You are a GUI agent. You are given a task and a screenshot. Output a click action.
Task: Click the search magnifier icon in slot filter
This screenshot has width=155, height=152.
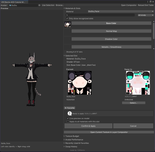coord(67,15)
